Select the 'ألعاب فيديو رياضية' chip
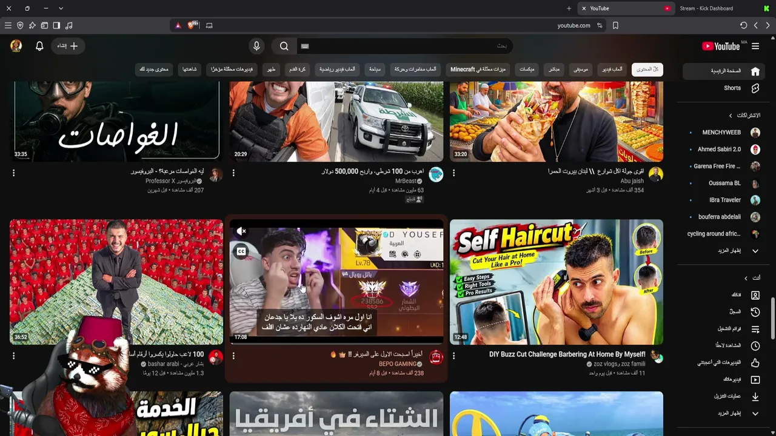776x436 pixels. tap(338, 70)
